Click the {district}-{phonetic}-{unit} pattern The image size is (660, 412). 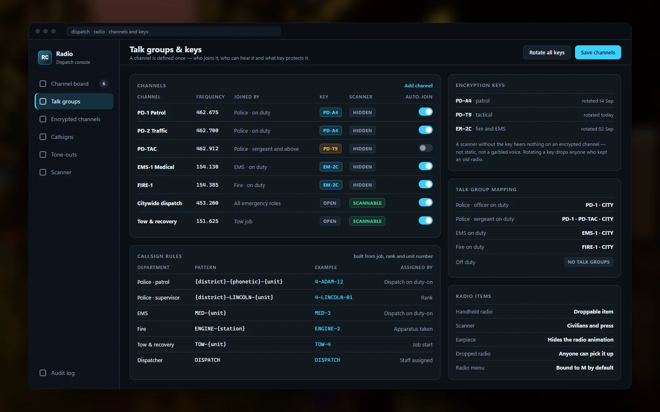239,282
